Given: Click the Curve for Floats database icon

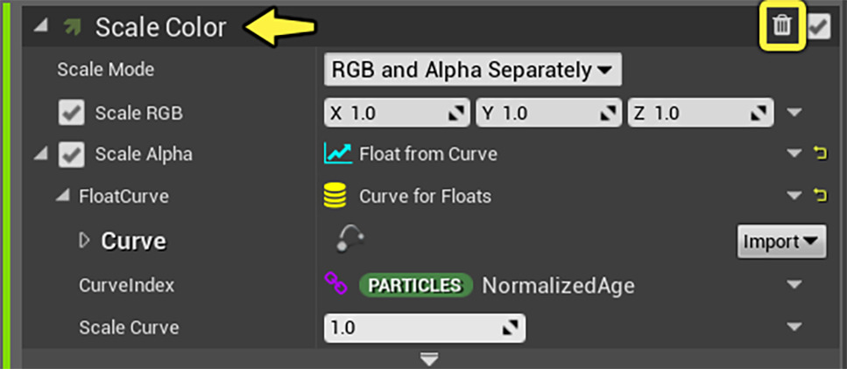Looking at the screenshot, I should click(335, 196).
